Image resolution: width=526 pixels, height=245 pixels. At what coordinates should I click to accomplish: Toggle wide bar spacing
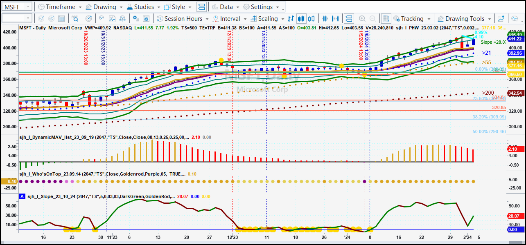point(336,19)
